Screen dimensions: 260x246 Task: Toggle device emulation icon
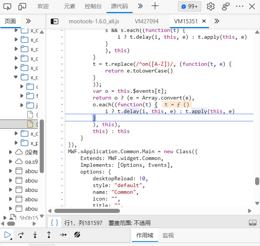coord(22,6)
